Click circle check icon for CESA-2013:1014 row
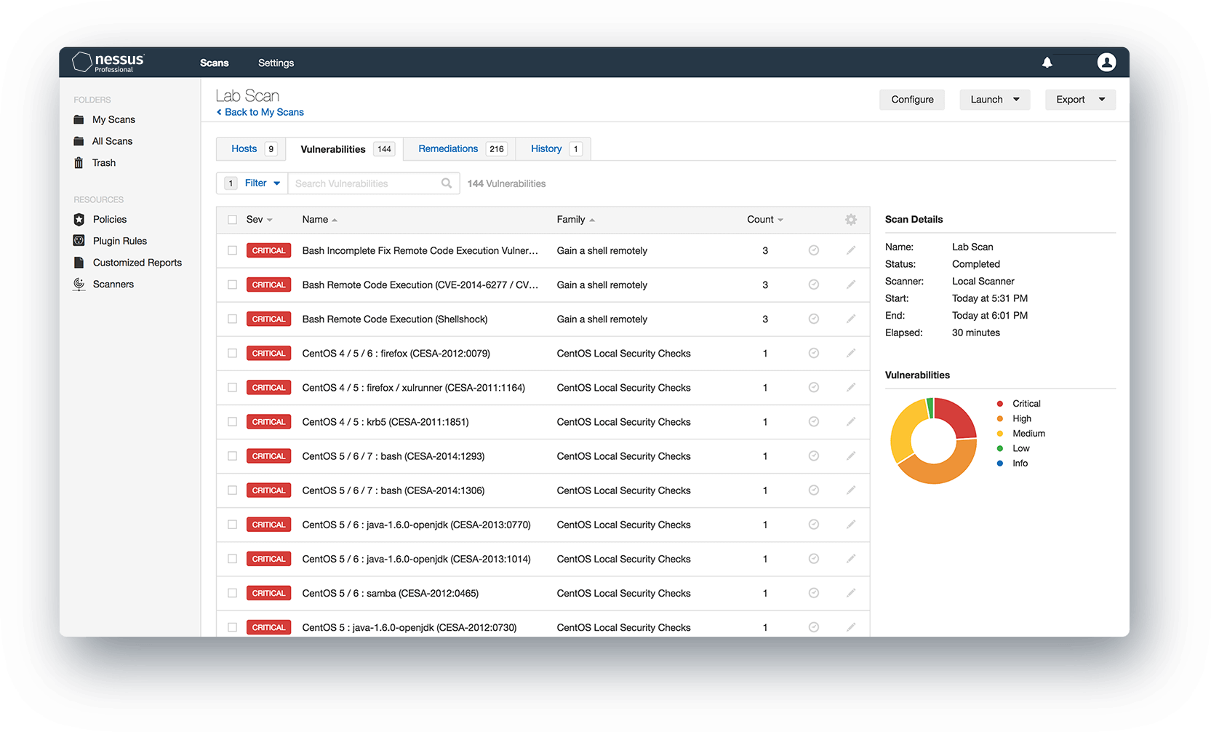The image size is (1211, 732). click(x=814, y=559)
